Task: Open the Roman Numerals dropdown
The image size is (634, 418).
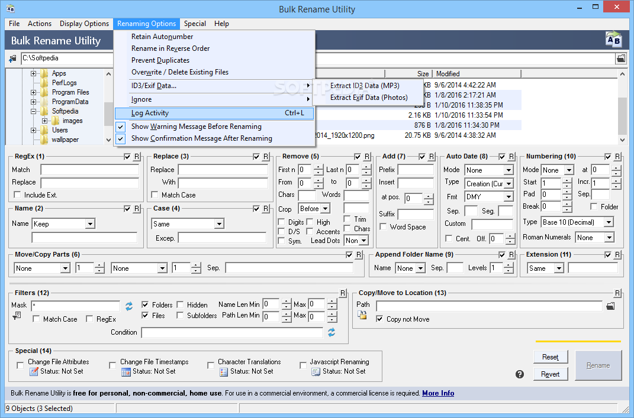Action: (594, 238)
